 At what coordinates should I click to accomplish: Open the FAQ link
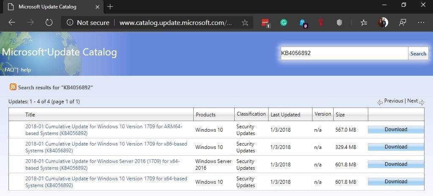tap(9, 70)
